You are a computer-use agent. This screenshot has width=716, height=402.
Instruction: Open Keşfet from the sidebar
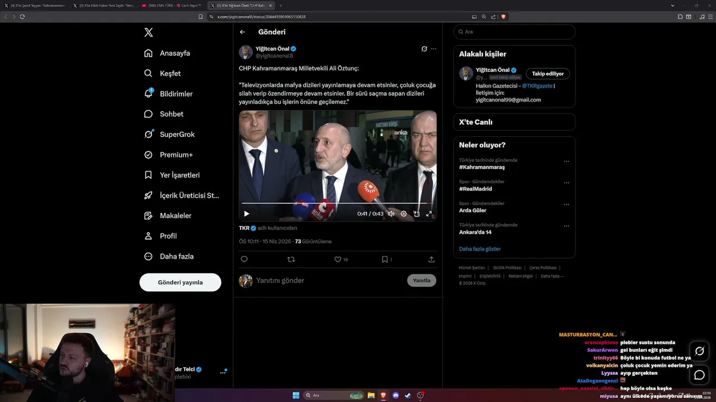pos(162,73)
